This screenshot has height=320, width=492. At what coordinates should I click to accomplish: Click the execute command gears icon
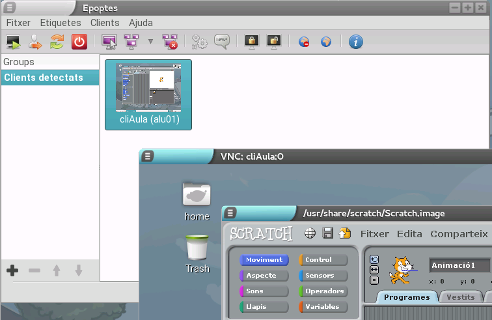(x=199, y=42)
